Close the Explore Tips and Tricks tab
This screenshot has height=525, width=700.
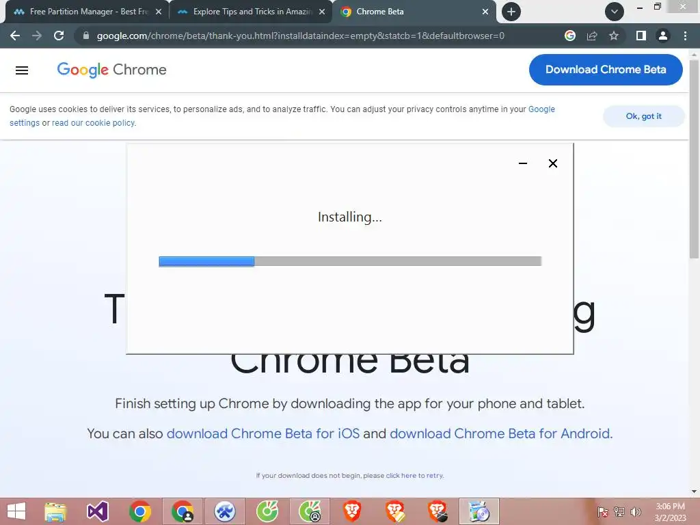coord(322,12)
